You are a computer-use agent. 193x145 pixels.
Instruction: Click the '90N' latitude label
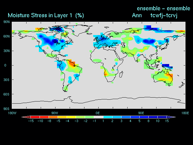[6, 22]
